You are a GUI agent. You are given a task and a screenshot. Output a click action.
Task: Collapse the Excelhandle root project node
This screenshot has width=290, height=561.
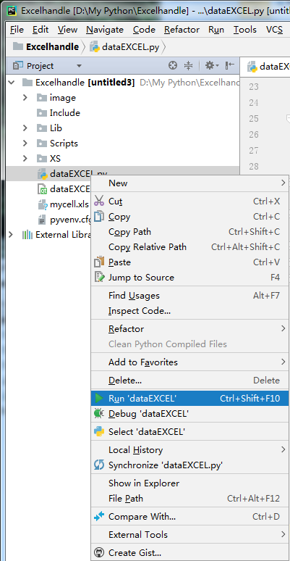coord(12,83)
